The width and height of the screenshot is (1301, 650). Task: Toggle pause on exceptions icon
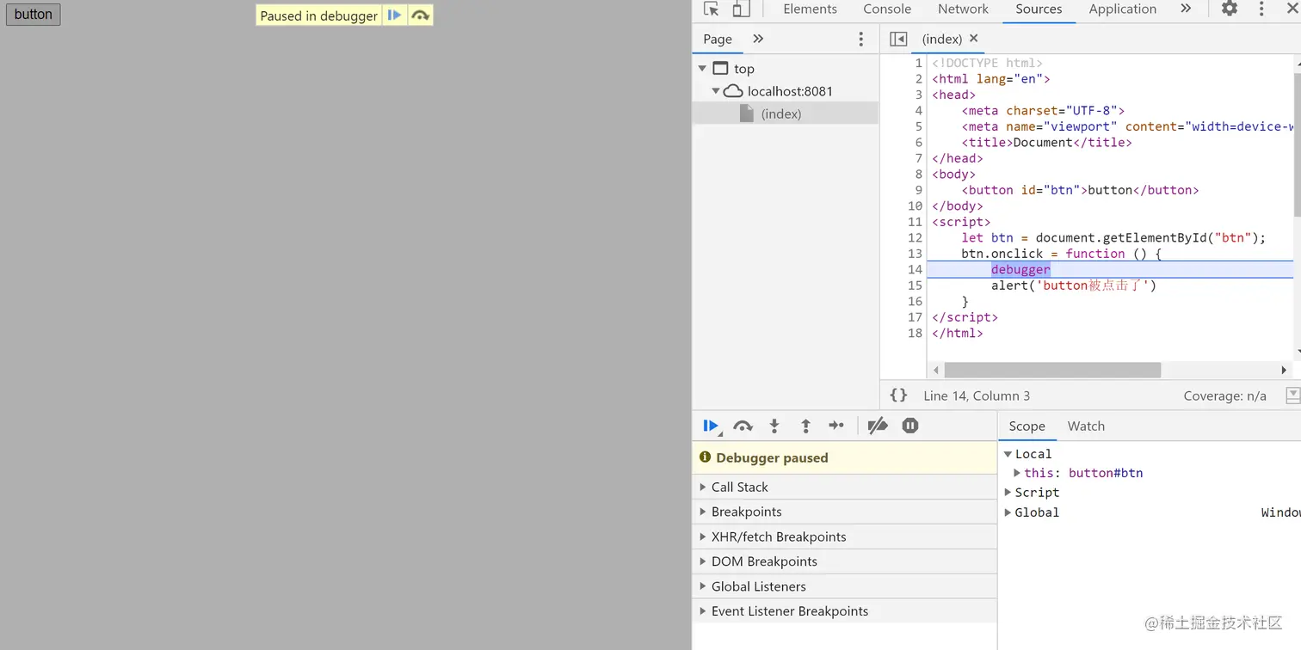(x=910, y=426)
